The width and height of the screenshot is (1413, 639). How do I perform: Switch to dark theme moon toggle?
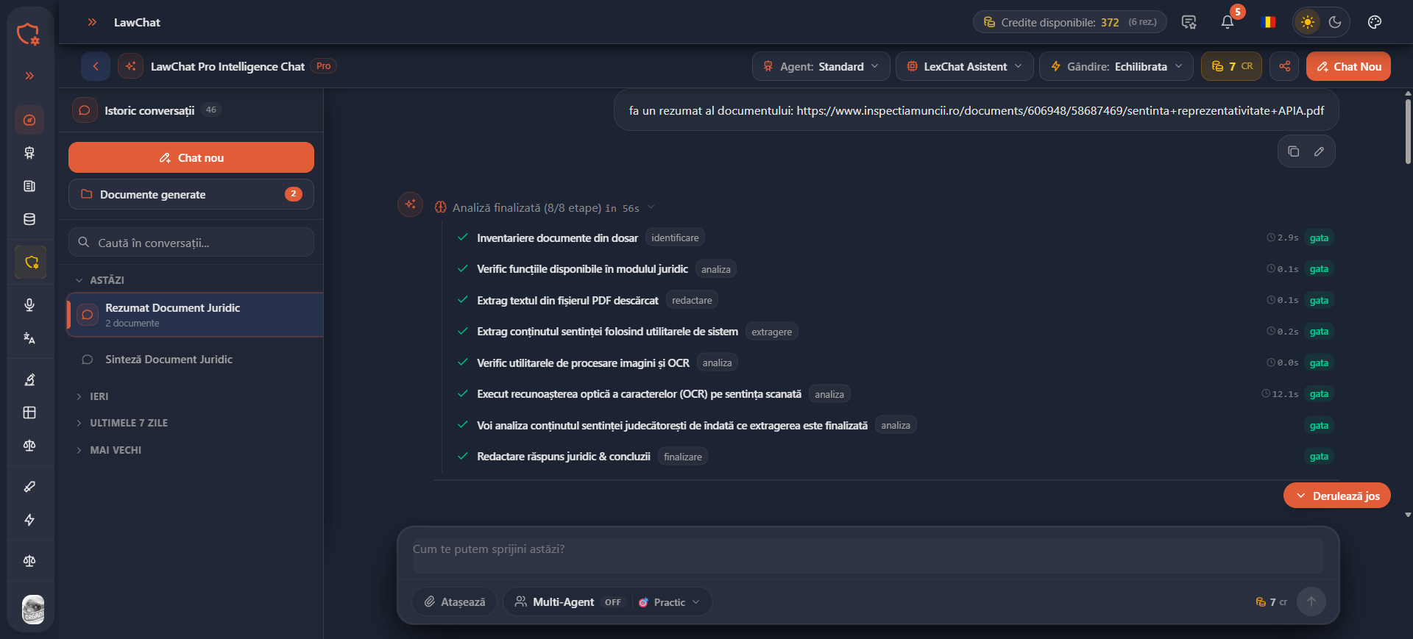point(1335,22)
